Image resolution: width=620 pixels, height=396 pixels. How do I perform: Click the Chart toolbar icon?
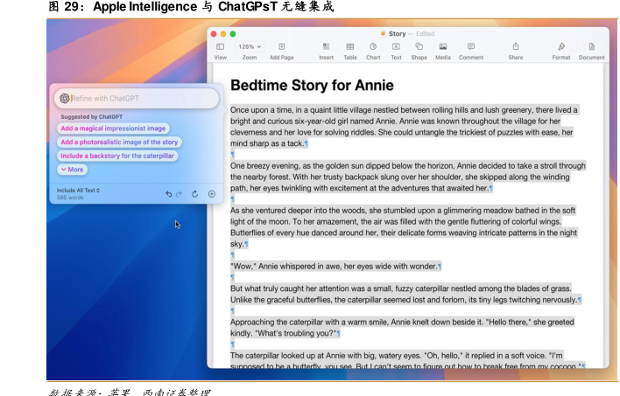coord(373,46)
